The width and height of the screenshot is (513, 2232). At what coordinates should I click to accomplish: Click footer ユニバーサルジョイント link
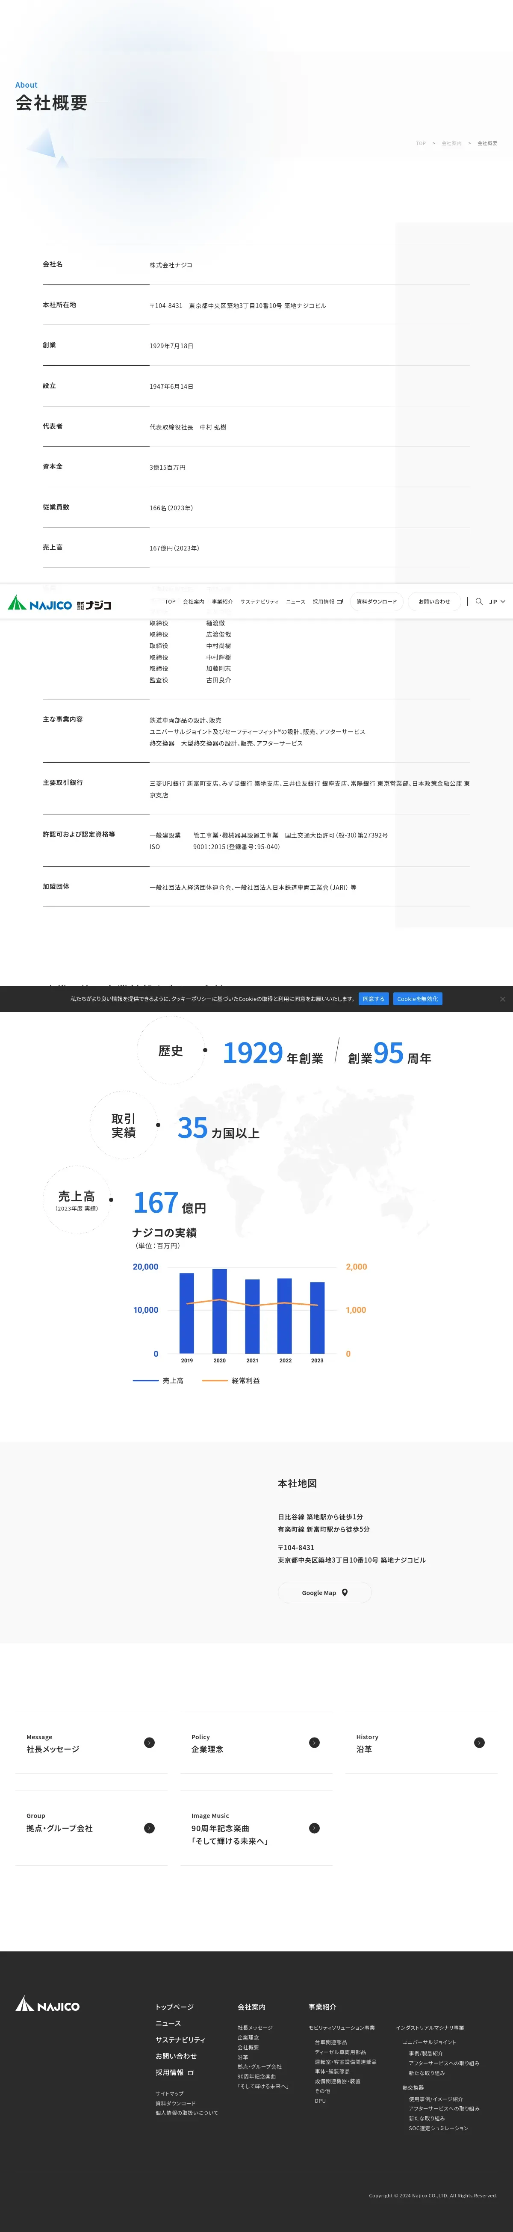(429, 2042)
